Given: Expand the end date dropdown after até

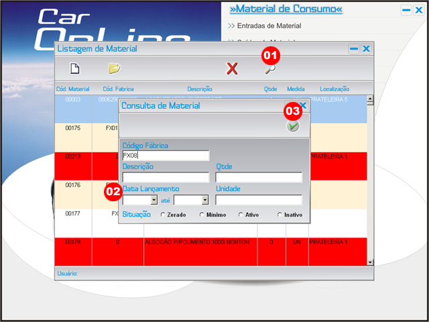Looking at the screenshot, I should 204,200.
